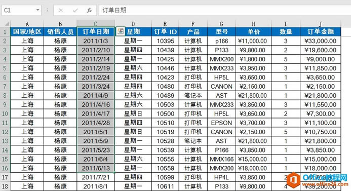351x191 pixels.
Task: Expand the Name Box dropdown arrow
Action: click(37, 10)
